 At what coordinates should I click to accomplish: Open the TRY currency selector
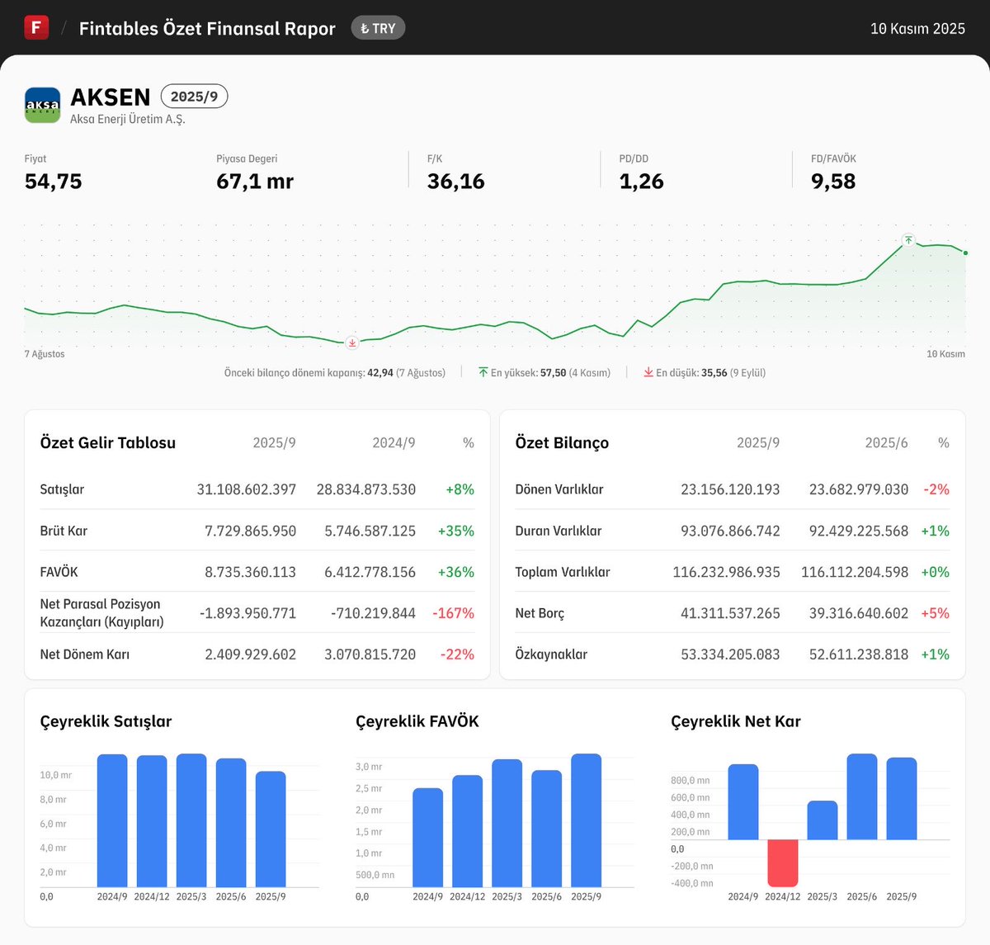click(378, 27)
